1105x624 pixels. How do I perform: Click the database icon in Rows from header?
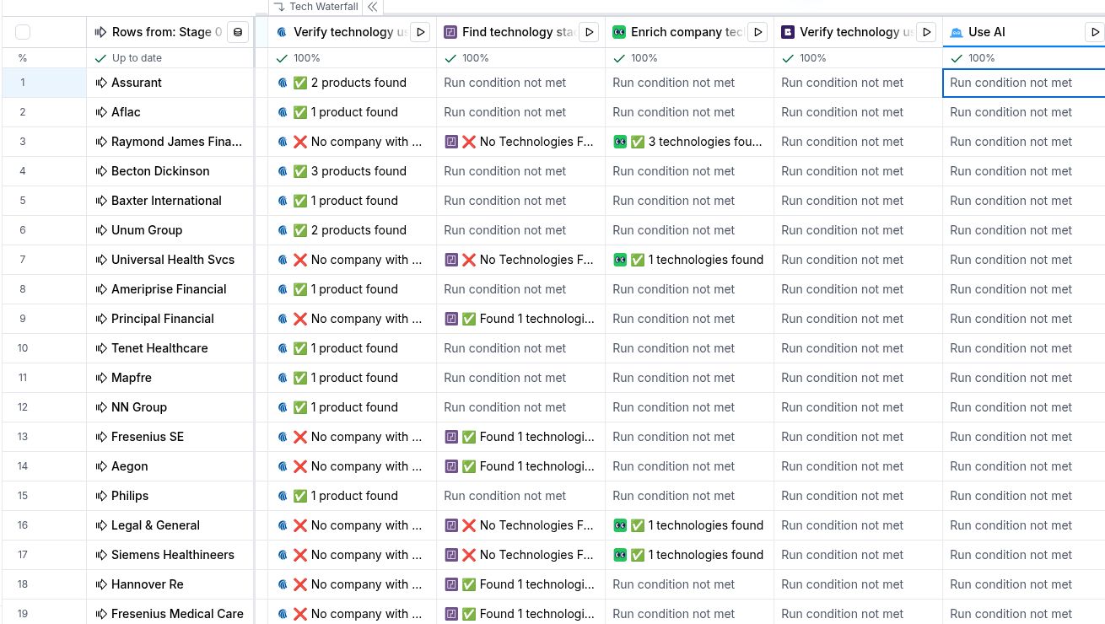(x=238, y=32)
